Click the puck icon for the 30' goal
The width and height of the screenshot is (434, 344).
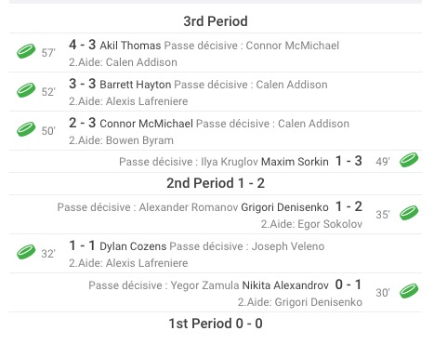[409, 291]
